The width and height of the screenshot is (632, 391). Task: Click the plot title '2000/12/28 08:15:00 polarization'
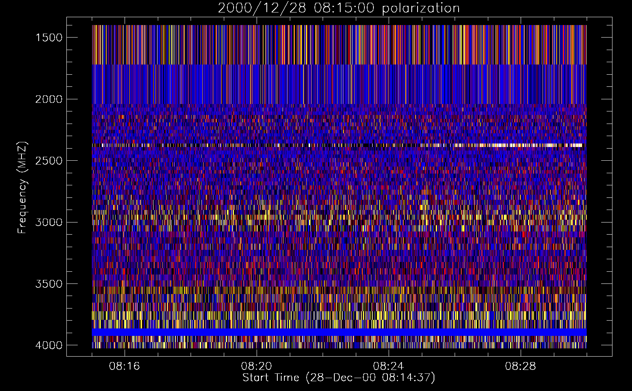tap(339, 8)
